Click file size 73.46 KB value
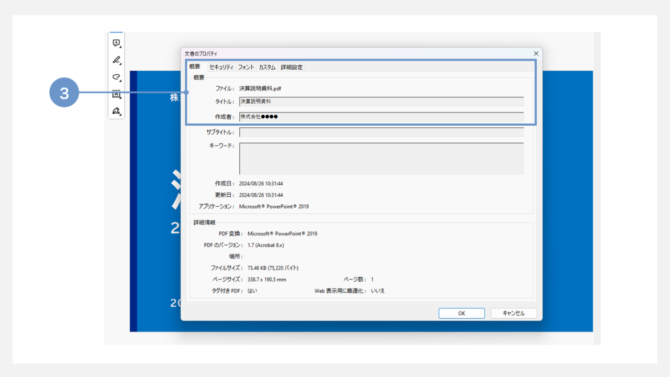Screen dimensions: 670x377 point(273,268)
